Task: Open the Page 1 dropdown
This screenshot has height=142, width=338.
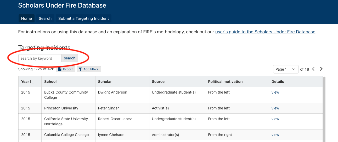Action: (x=286, y=69)
